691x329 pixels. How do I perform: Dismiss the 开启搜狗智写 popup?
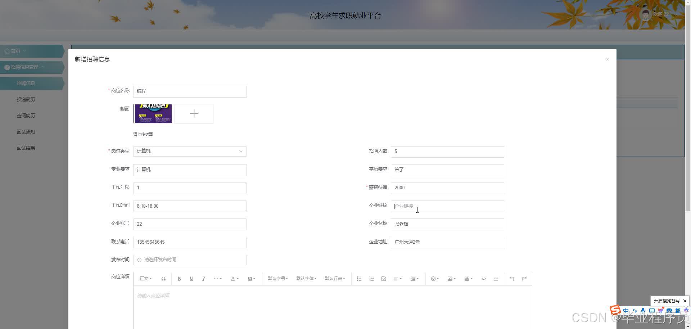point(685,301)
